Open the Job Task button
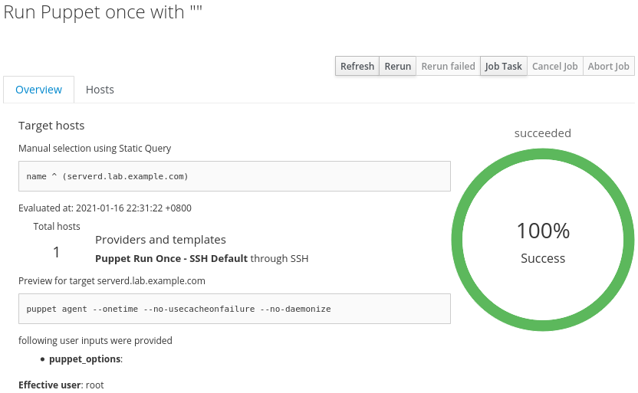 503,66
